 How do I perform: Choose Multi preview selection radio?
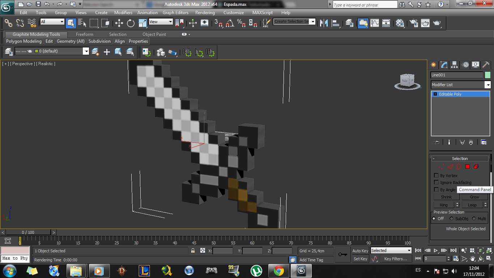[x=474, y=219]
